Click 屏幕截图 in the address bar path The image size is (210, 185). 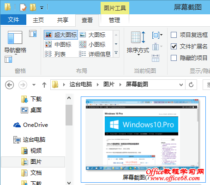[x=137, y=84]
